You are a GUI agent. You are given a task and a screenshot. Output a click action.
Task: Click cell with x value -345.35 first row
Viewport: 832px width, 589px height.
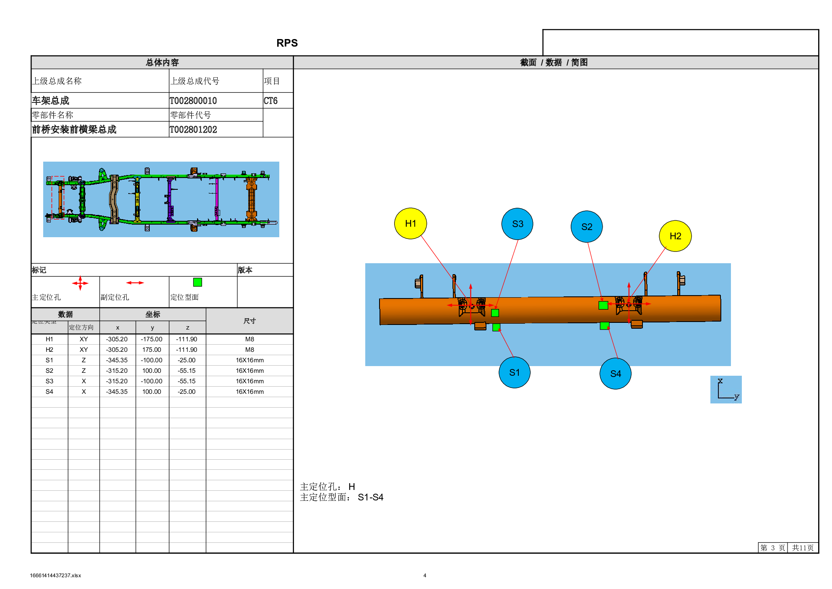tap(117, 360)
